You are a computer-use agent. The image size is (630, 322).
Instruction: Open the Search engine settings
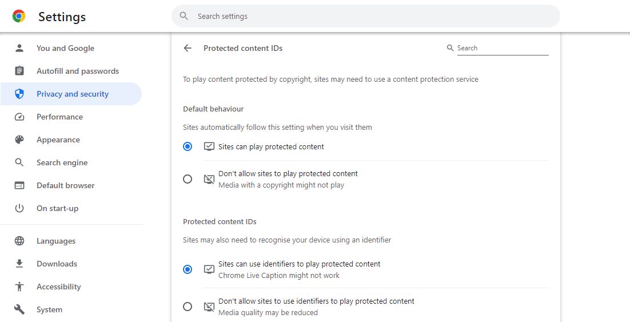[x=62, y=162]
